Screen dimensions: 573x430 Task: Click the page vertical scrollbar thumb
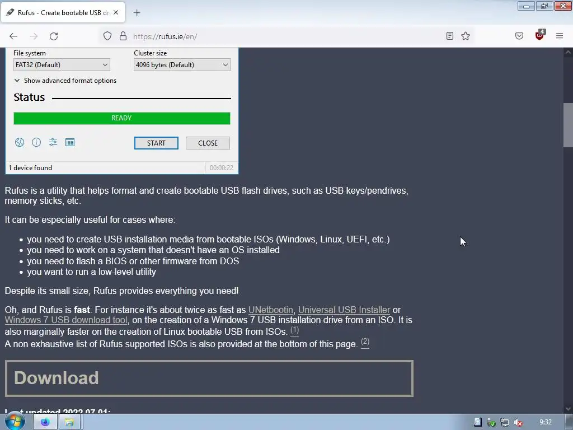pos(568,125)
